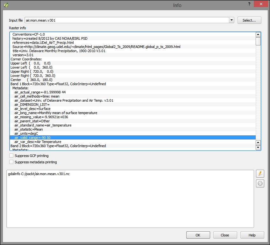
Task: Open the Input file dropdown list
Action: (x=231, y=20)
